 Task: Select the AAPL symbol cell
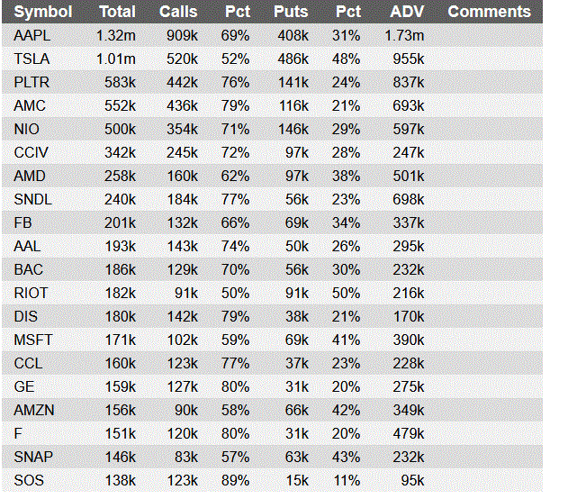click(32, 36)
